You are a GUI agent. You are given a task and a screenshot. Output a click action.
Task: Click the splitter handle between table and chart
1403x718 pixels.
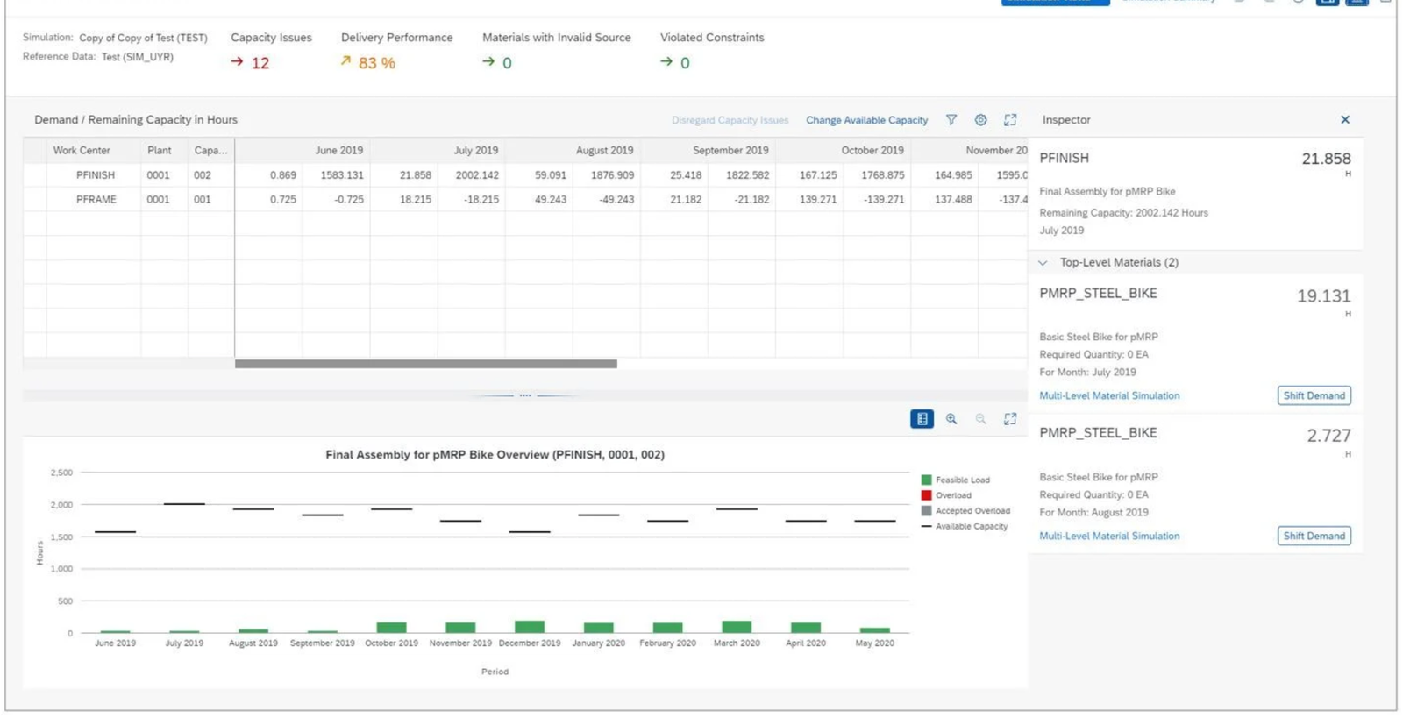point(525,395)
